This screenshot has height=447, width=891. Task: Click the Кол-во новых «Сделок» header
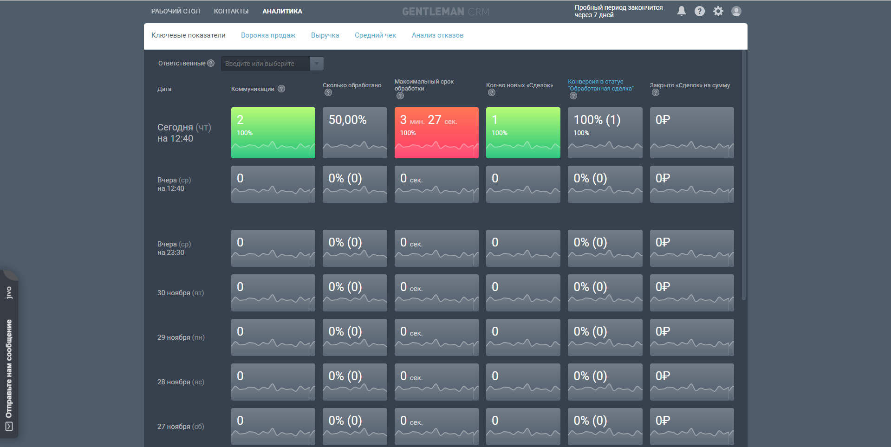[x=520, y=85]
